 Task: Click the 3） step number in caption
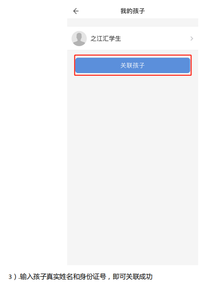[13, 277]
